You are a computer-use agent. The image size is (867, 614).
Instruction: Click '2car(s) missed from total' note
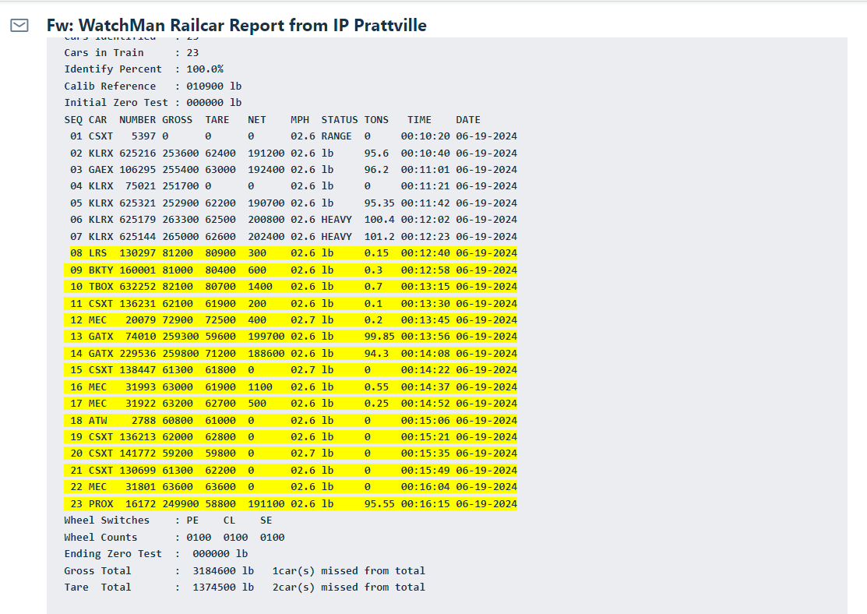[349, 588]
